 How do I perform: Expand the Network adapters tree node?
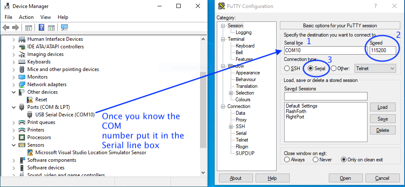tap(14, 84)
